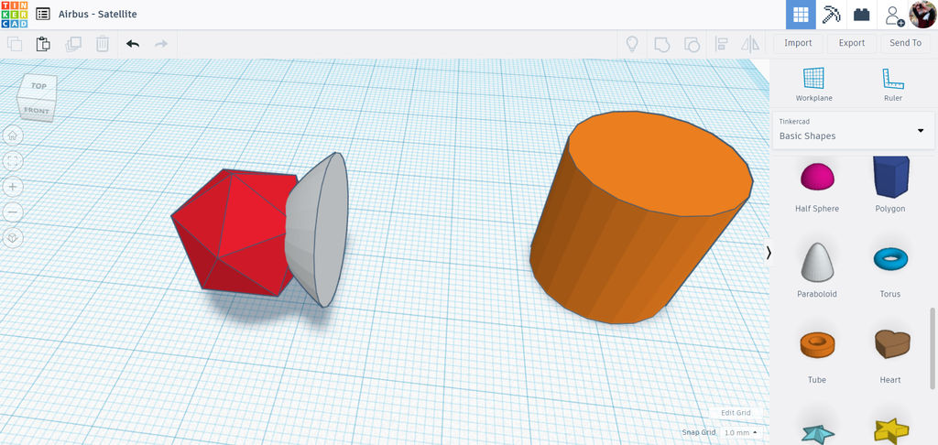This screenshot has width=938, height=445.
Task: Toggle show all lightbulb icon
Action: [x=632, y=44]
